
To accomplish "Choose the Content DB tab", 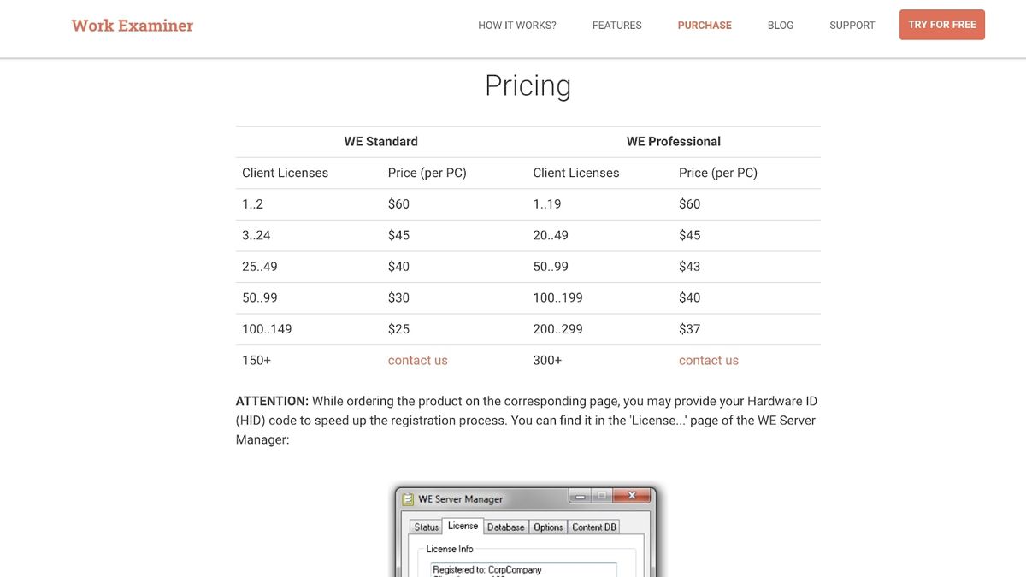I will point(594,527).
